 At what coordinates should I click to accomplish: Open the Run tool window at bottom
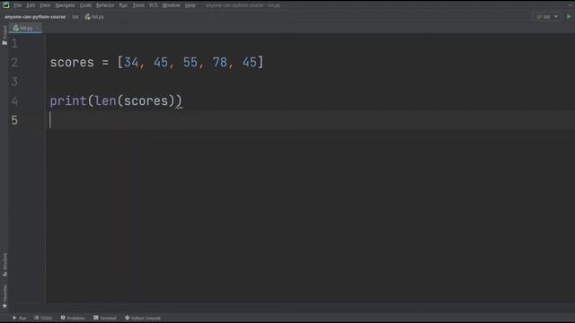pos(20,318)
